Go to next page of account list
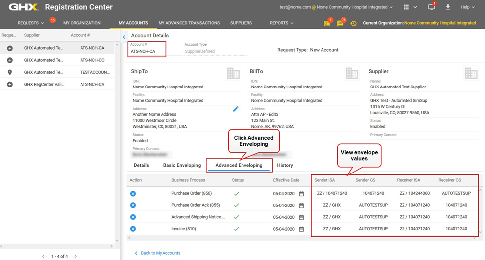Viewport: 485px width, 260px height. [76, 256]
